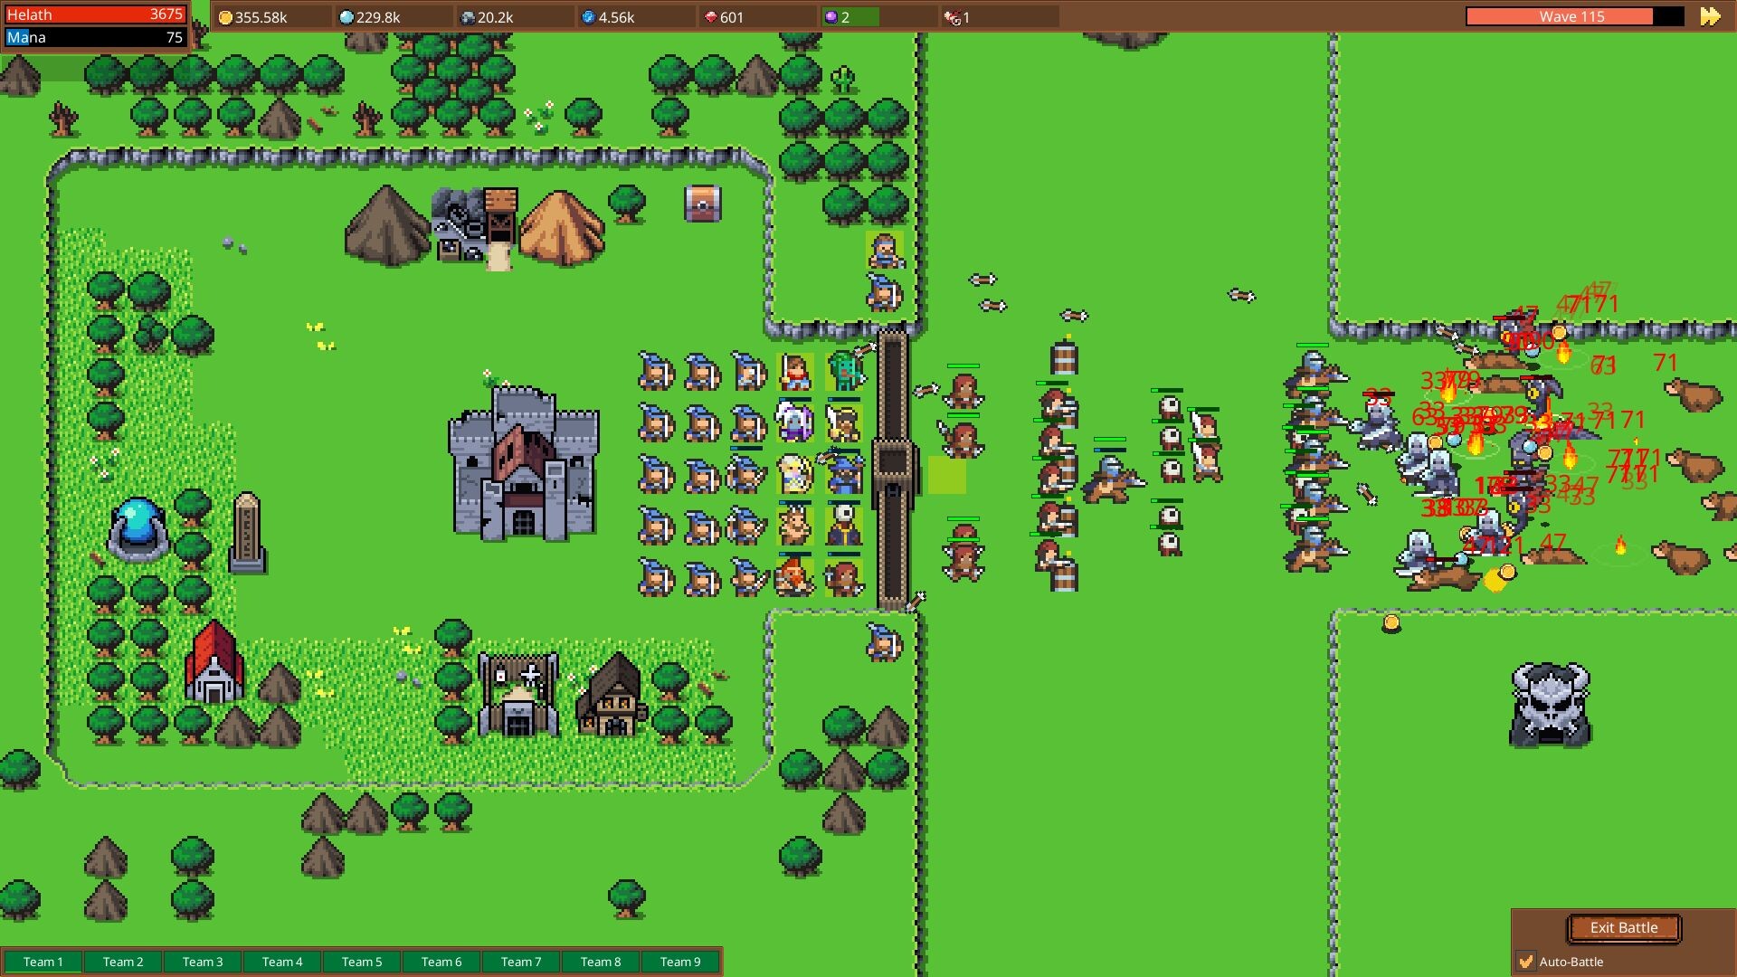This screenshot has height=977, width=1737.
Task: Toggle the Auto-Battle checkbox
Action: (1527, 962)
